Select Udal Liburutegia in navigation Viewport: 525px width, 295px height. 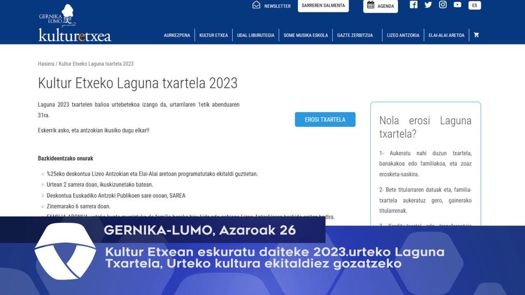click(255, 35)
